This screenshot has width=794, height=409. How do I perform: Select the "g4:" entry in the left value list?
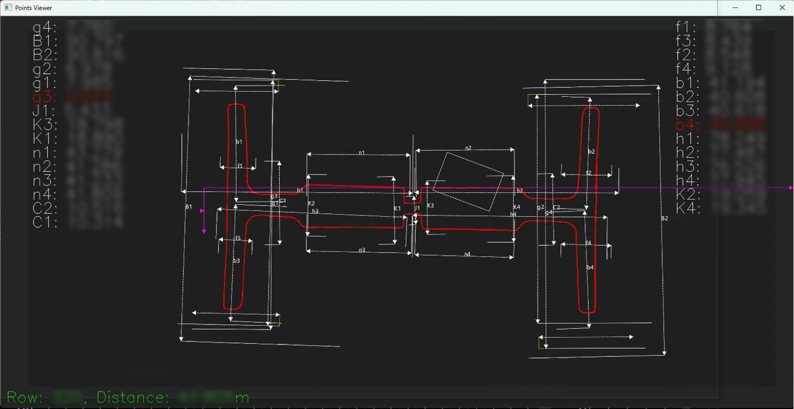45,27
